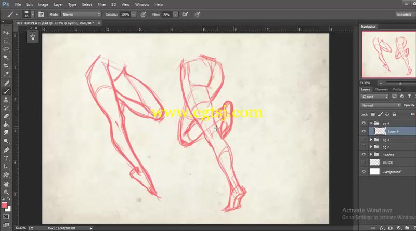Lock transparent pixels in Layers panel
Image resolution: width=416 pixels, height=231 pixels.
pos(373,114)
